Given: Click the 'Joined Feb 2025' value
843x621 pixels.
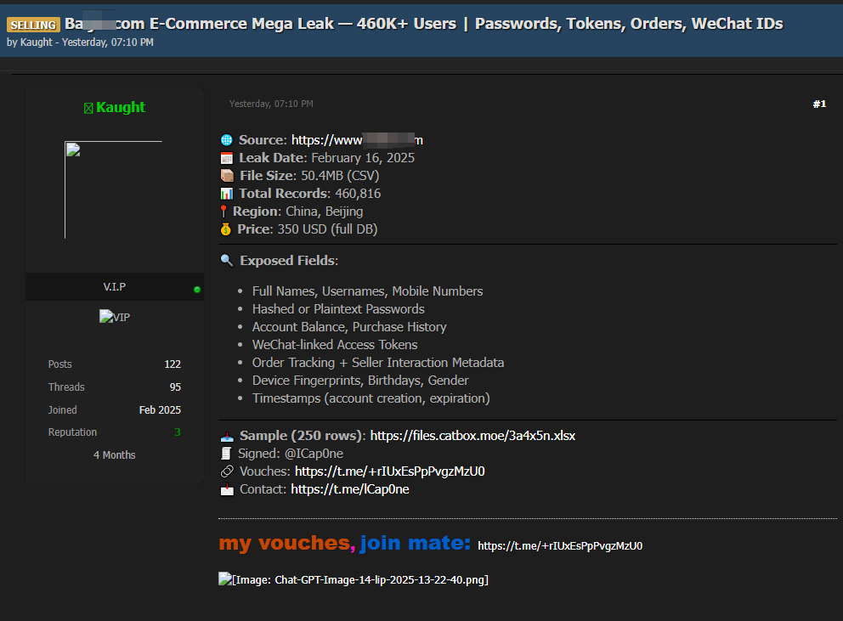Looking at the screenshot, I should pyautogui.click(x=160, y=409).
